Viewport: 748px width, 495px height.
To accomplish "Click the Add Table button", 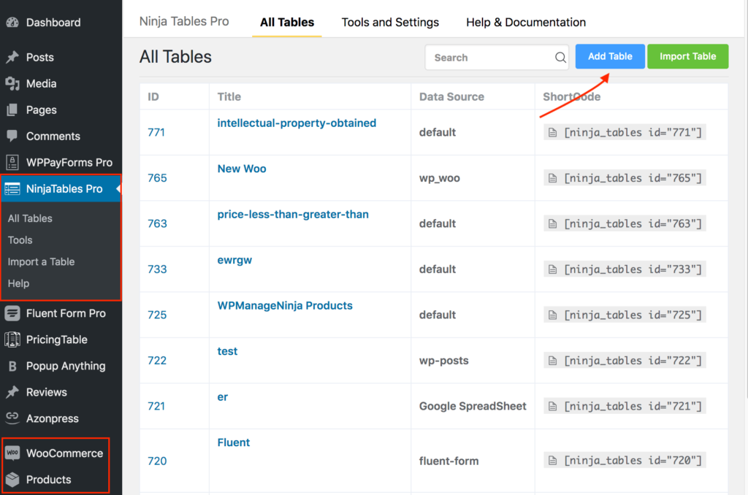I will pos(609,55).
